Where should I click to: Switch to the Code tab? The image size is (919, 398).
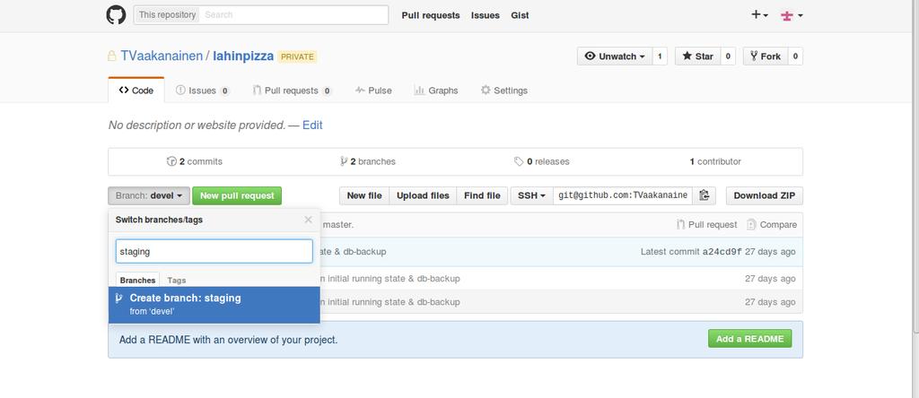click(136, 91)
